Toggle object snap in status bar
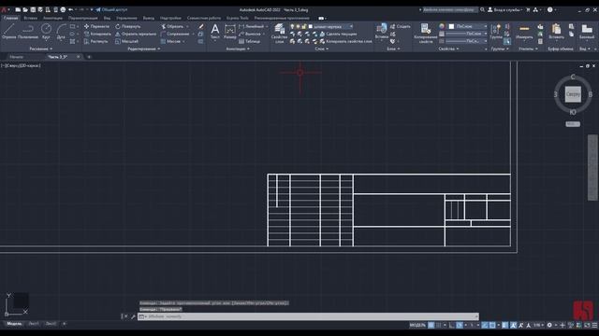Image resolution: width=599 pixels, height=336 pixels. 492,325
